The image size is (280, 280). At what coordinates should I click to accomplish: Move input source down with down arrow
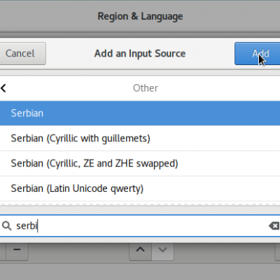[x=162, y=250]
